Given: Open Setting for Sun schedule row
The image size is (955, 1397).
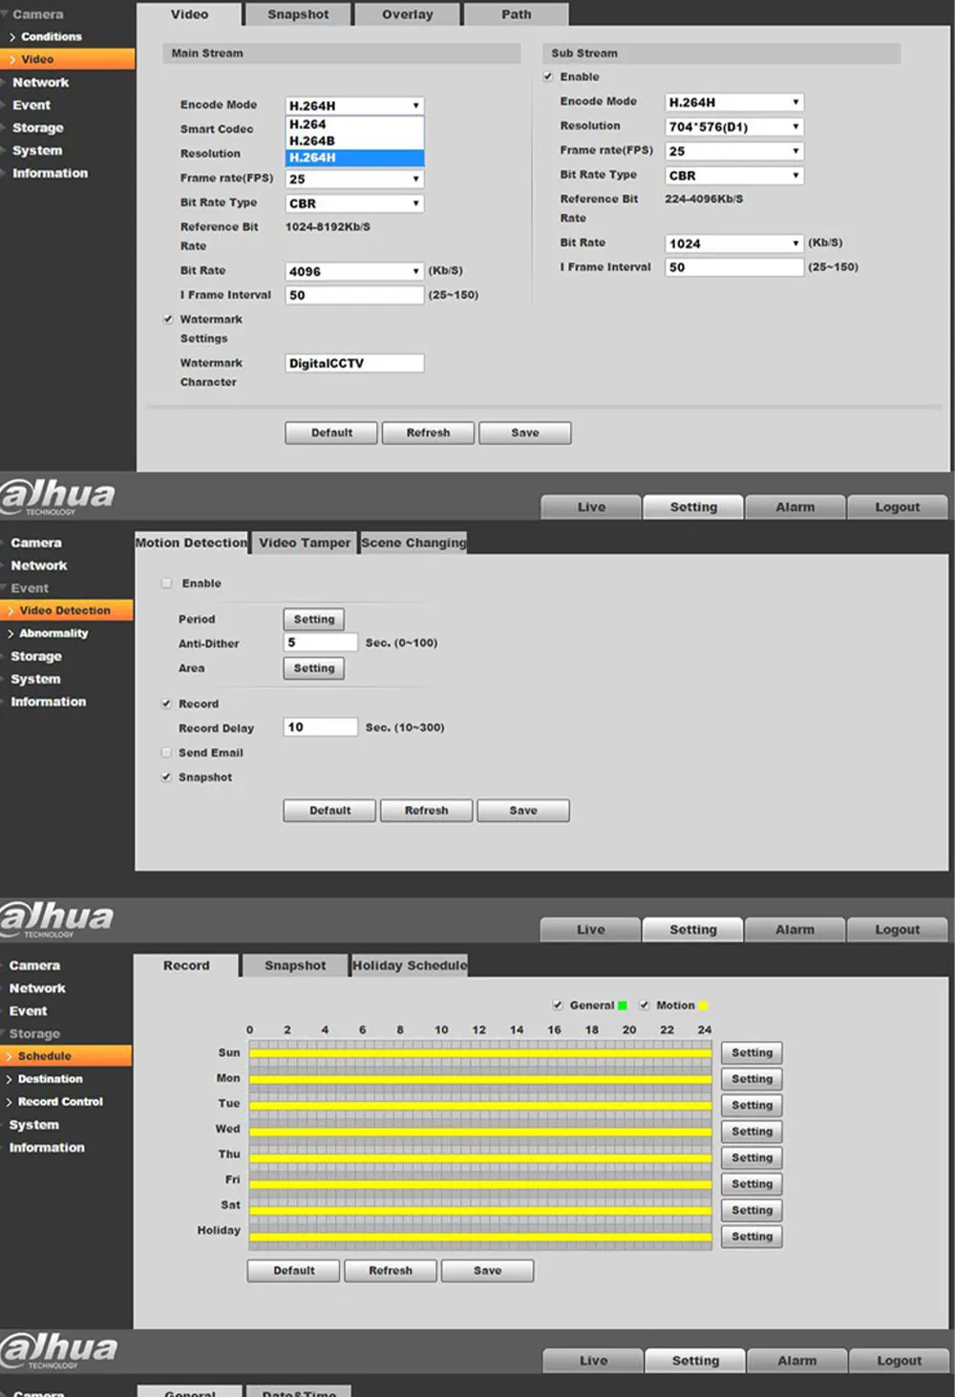Looking at the screenshot, I should coord(753,1052).
